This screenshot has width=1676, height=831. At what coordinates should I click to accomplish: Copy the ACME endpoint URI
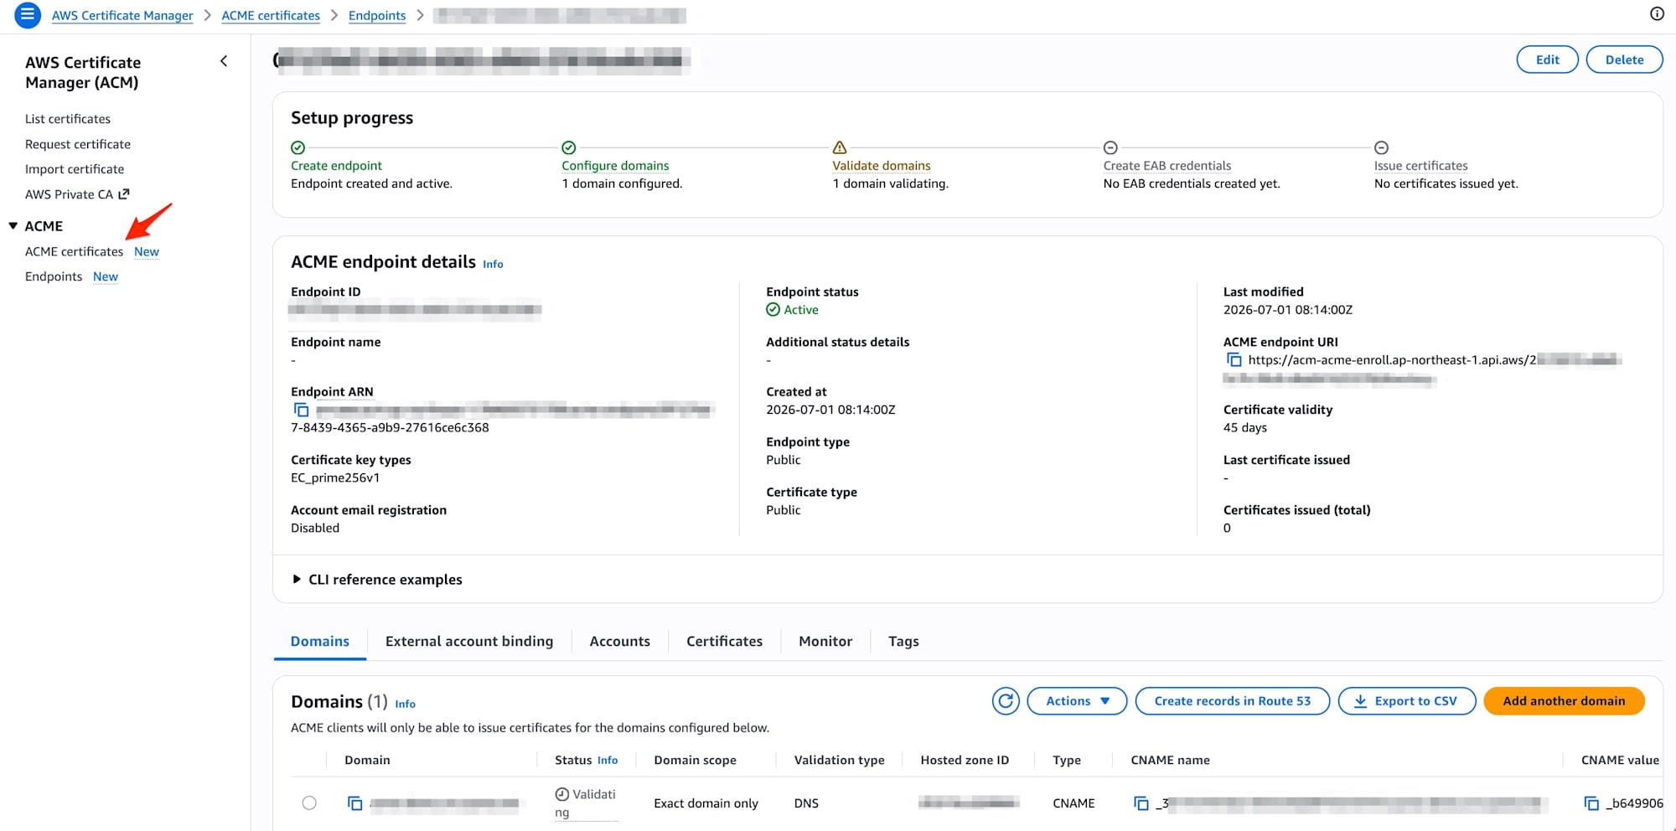click(x=1234, y=359)
